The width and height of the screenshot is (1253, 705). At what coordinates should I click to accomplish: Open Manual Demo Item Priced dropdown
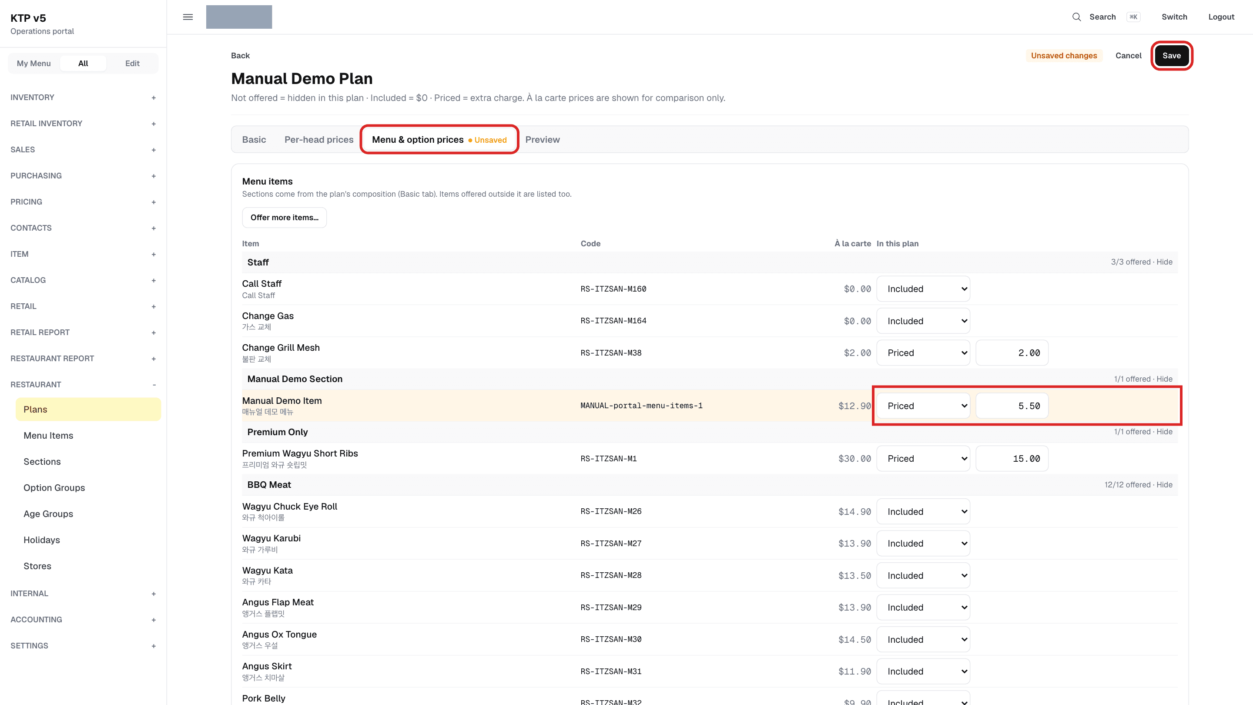[923, 406]
